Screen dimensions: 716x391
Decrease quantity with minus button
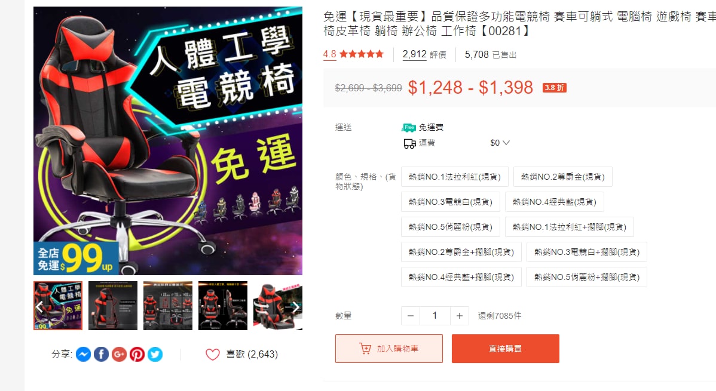(411, 316)
